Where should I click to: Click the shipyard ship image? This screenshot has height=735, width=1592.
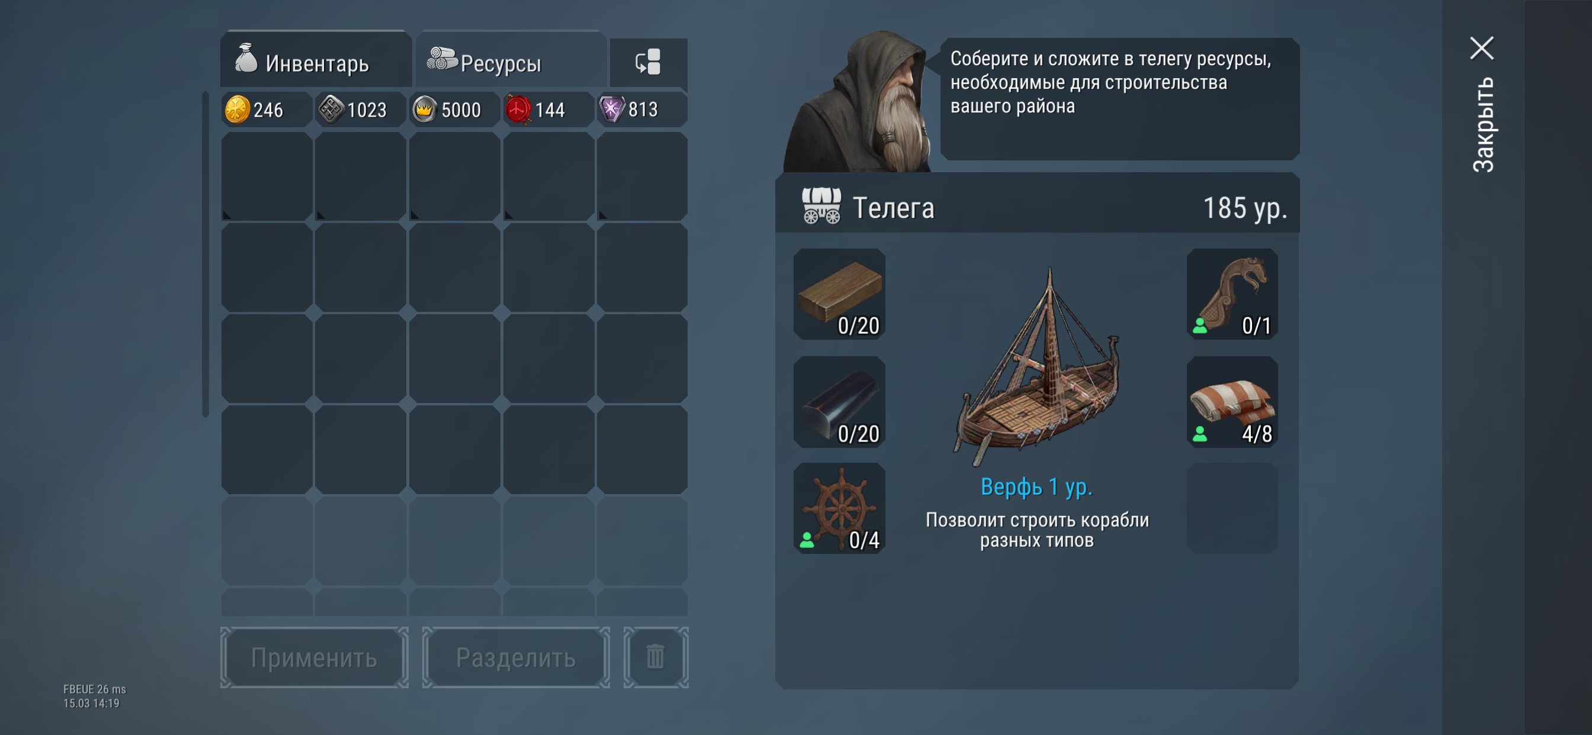point(1037,367)
